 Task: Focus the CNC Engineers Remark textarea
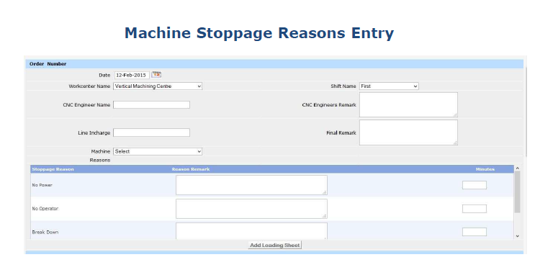click(408, 105)
